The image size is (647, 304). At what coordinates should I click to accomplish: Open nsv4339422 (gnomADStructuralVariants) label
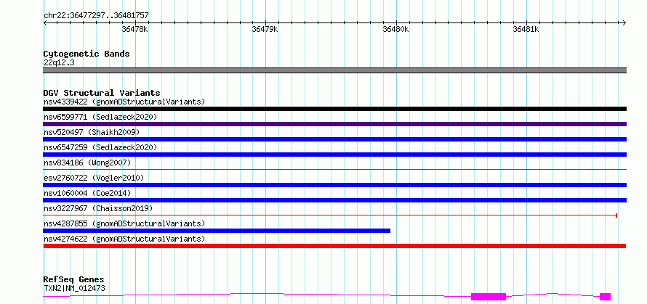click(124, 102)
